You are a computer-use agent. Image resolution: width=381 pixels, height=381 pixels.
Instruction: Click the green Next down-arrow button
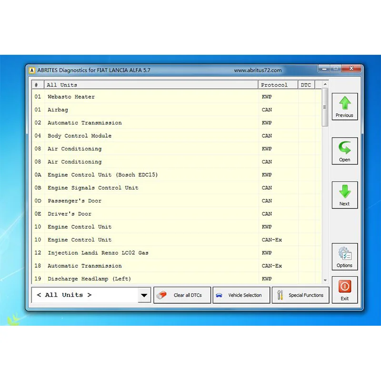pos(344,195)
